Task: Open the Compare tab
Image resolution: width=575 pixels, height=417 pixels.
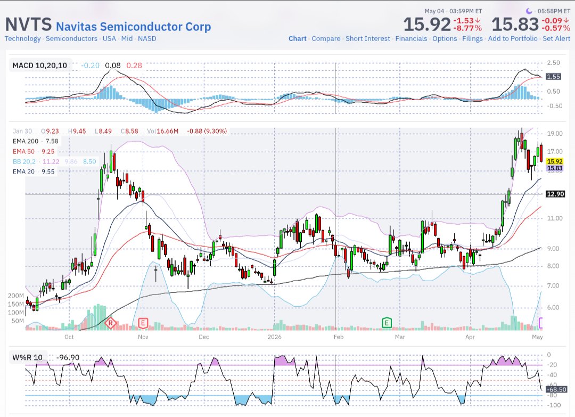Action: pos(326,38)
